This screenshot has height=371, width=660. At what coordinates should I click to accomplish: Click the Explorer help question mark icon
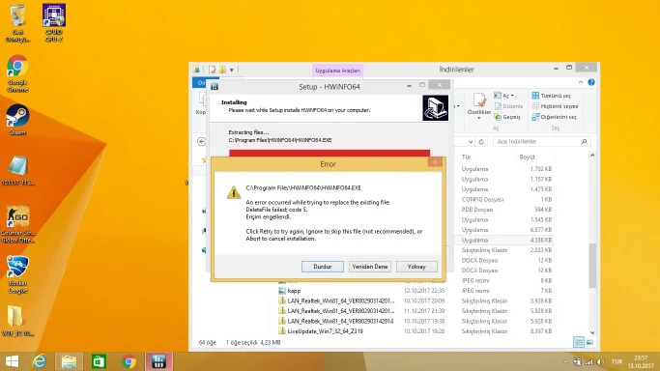[591, 82]
